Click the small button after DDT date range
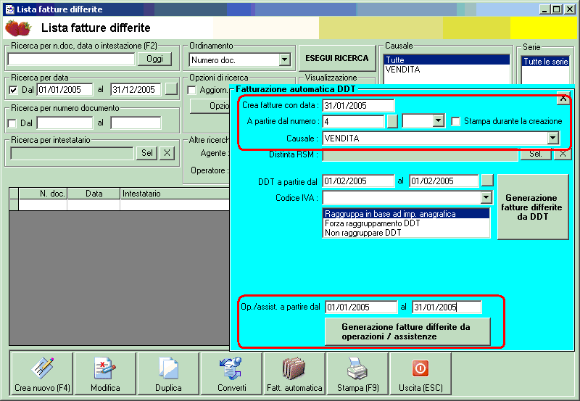580x401 pixels. pyautogui.click(x=487, y=181)
